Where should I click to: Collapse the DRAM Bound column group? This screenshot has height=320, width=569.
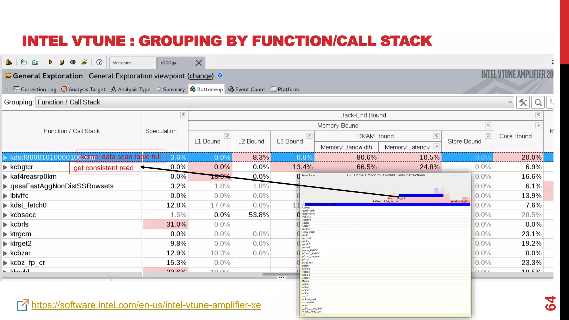436,136
